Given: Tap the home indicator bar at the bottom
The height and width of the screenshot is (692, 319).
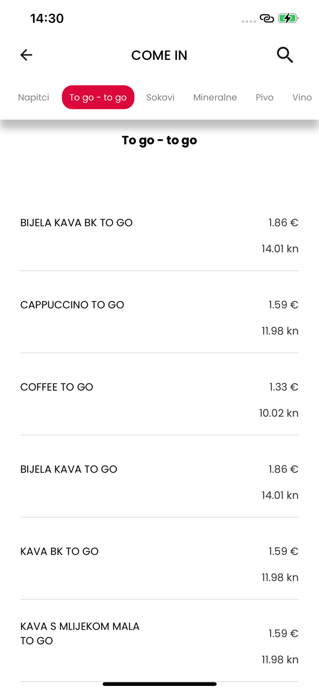Looking at the screenshot, I should (x=159, y=684).
